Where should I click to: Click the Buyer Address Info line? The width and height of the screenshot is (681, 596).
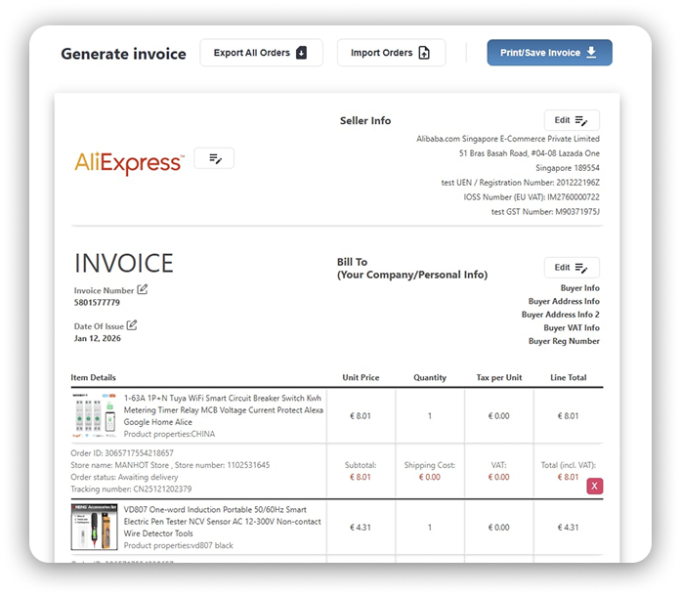pos(564,301)
